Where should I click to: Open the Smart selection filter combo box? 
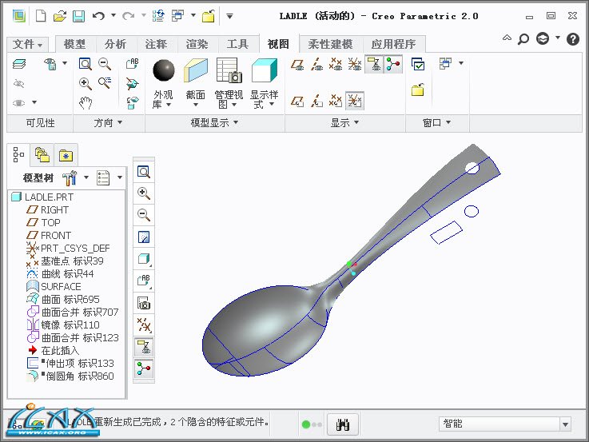tap(505, 424)
